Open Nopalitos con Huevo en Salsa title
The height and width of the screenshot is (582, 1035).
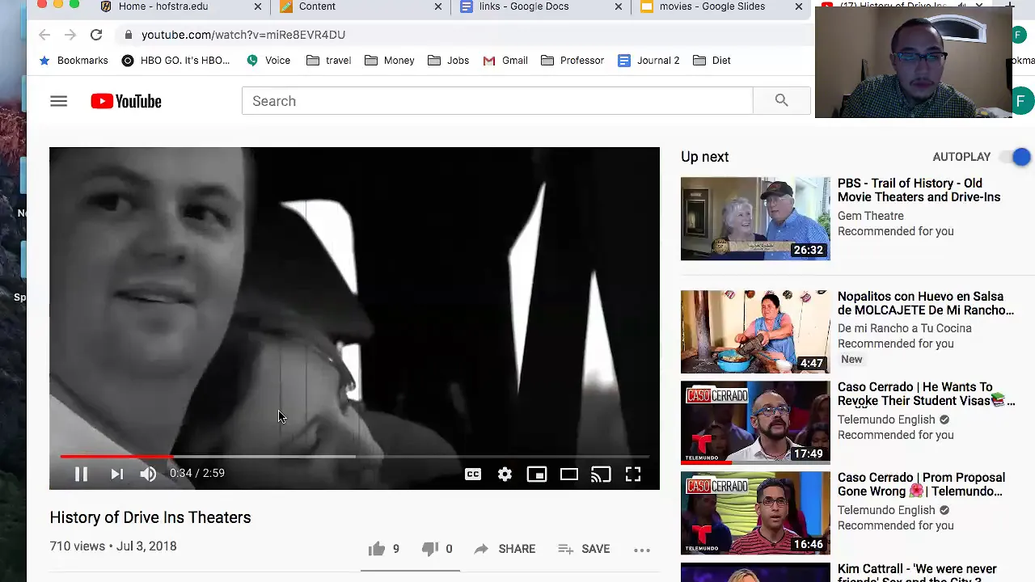[925, 303]
